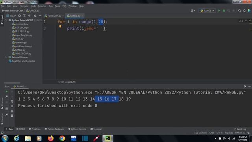Screen dimensions: 252x142
Task: Launch Google Chrome from Windows taskbar
Action: (62, 138)
